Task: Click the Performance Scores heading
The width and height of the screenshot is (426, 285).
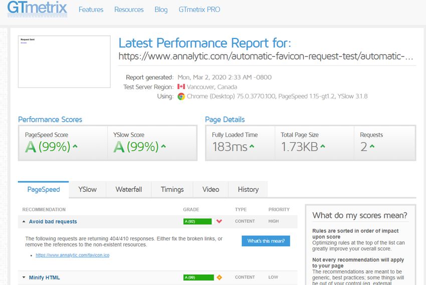Action: tap(50, 119)
